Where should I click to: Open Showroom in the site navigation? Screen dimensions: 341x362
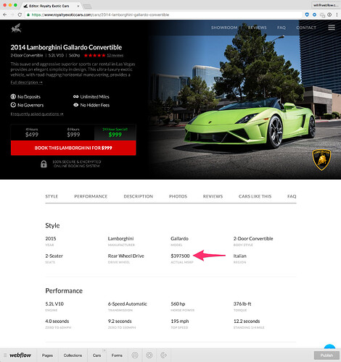coord(224,28)
